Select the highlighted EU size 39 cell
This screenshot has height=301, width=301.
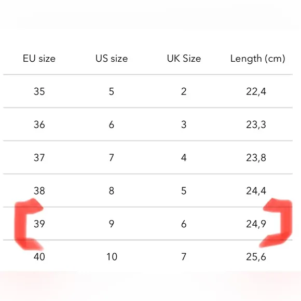[x=39, y=224]
